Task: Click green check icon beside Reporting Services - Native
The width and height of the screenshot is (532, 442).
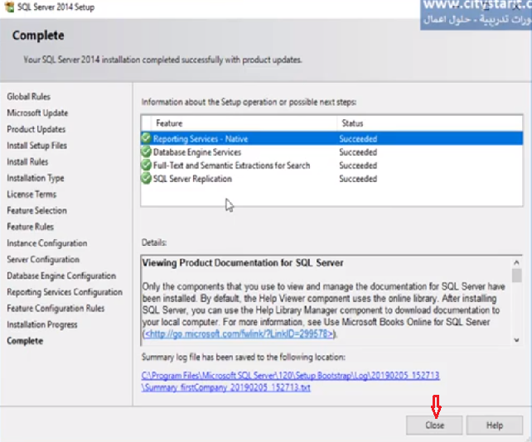Action: pyautogui.click(x=146, y=138)
